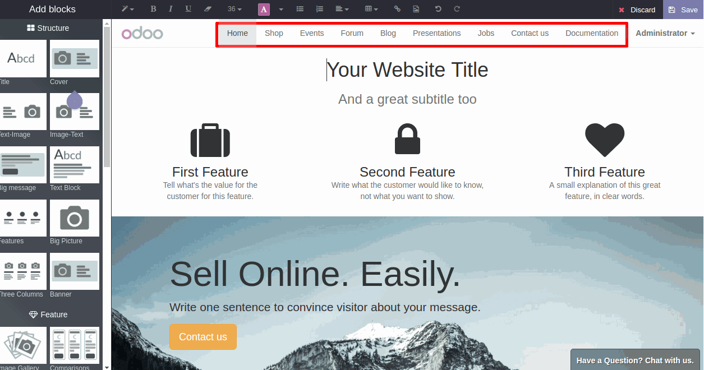This screenshot has width=704, height=370.
Task: Expand the table insert dropdown
Action: click(x=371, y=9)
